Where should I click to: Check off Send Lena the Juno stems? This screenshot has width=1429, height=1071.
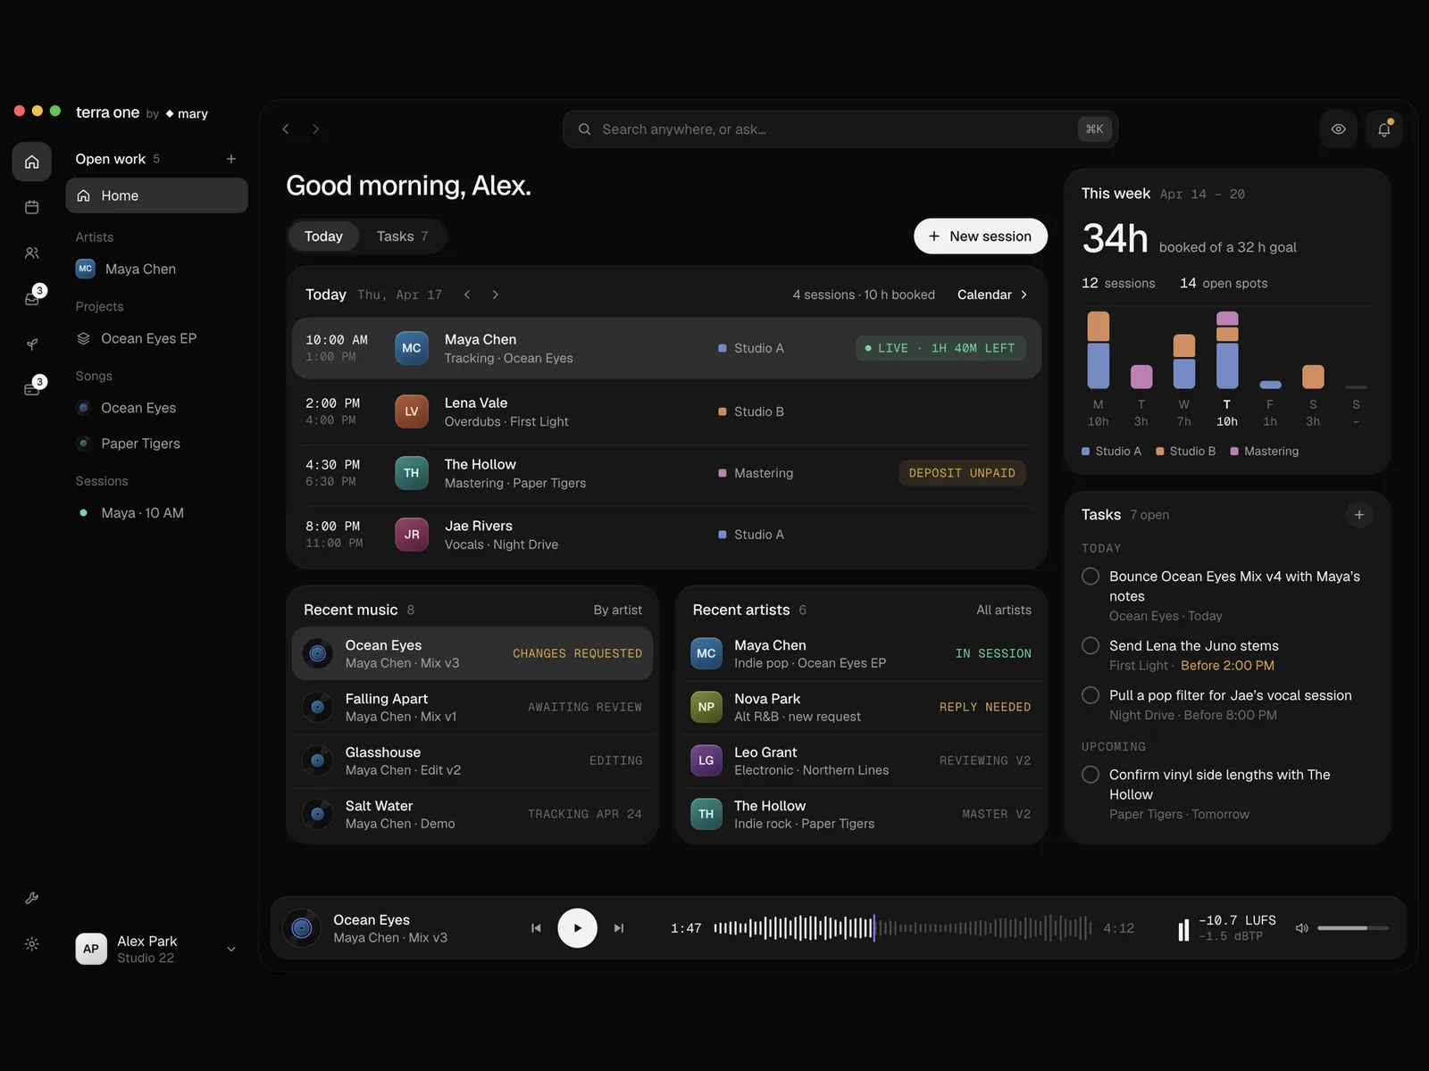point(1091,645)
